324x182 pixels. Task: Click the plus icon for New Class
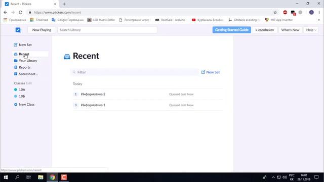(16, 105)
